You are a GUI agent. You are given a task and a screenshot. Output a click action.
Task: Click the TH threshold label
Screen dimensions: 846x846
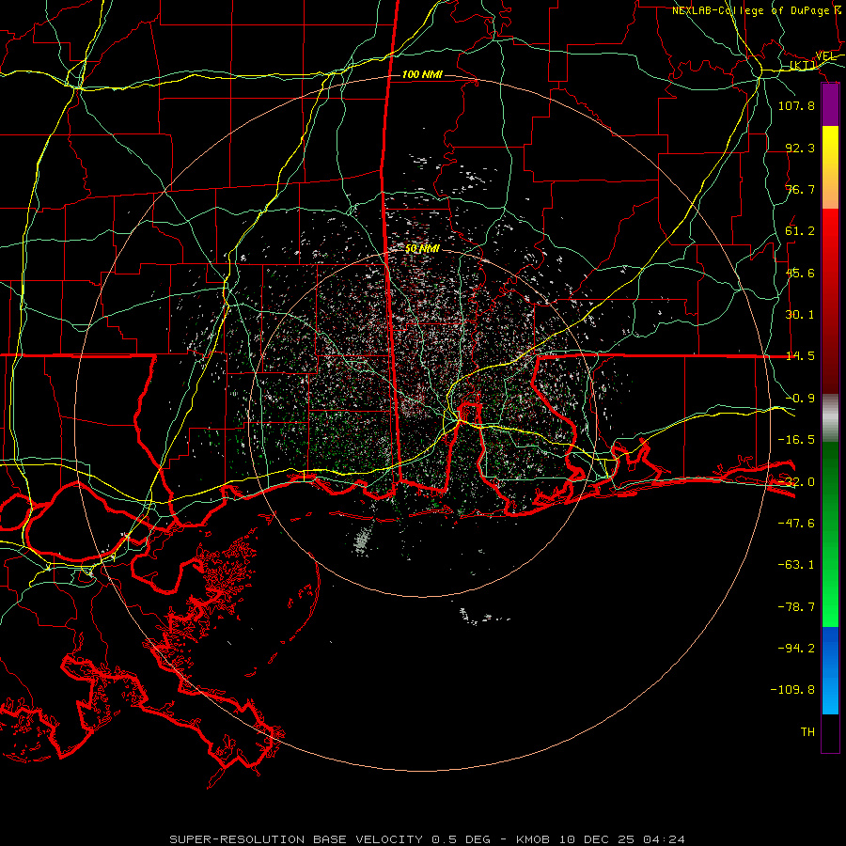[x=807, y=732]
